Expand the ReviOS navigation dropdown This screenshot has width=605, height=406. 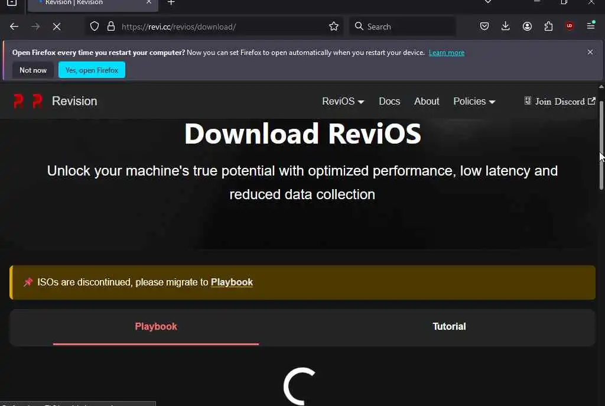343,101
